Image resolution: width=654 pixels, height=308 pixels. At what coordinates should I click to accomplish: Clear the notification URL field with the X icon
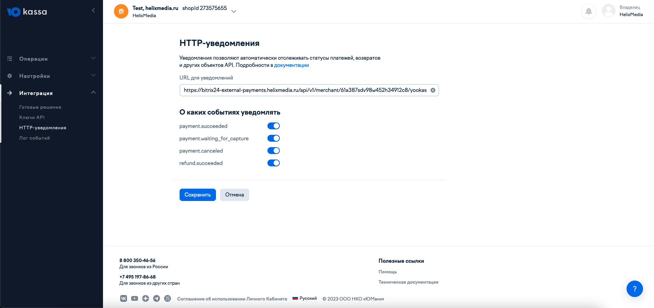point(433,90)
